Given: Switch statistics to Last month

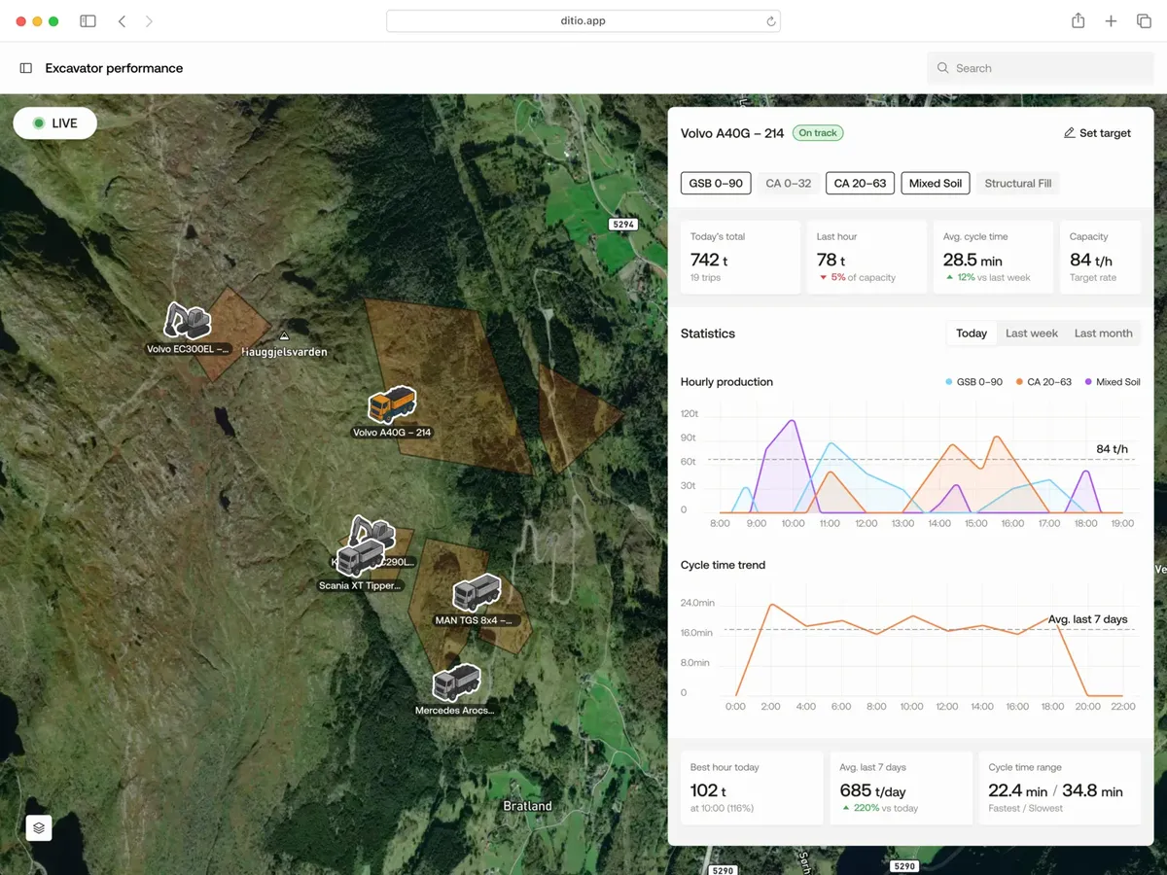Looking at the screenshot, I should click(1103, 332).
